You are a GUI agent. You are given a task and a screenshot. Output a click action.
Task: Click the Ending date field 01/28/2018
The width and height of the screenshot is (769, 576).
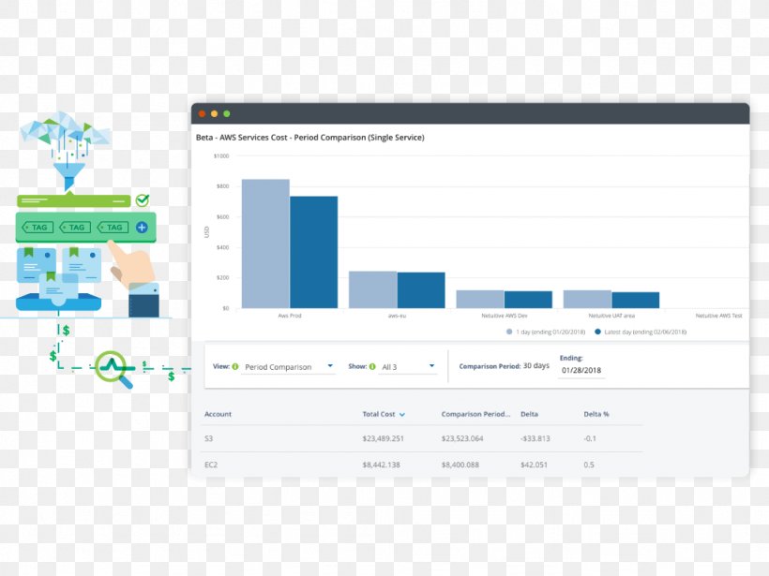coord(581,370)
